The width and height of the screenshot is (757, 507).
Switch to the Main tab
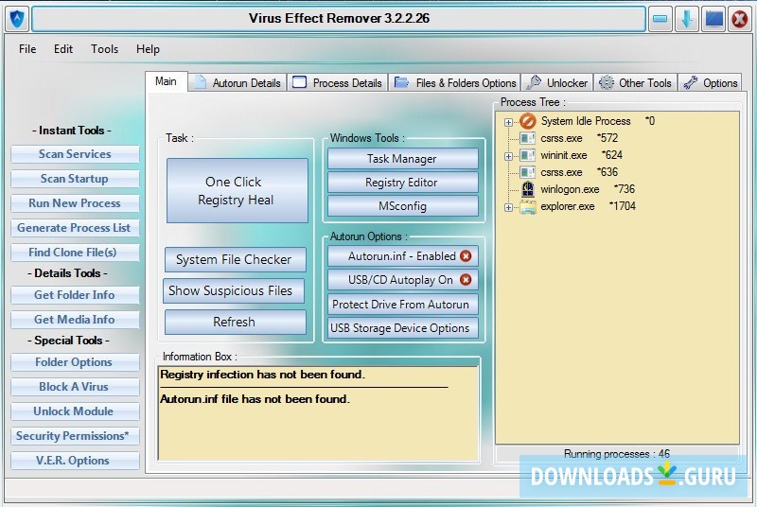pyautogui.click(x=166, y=81)
